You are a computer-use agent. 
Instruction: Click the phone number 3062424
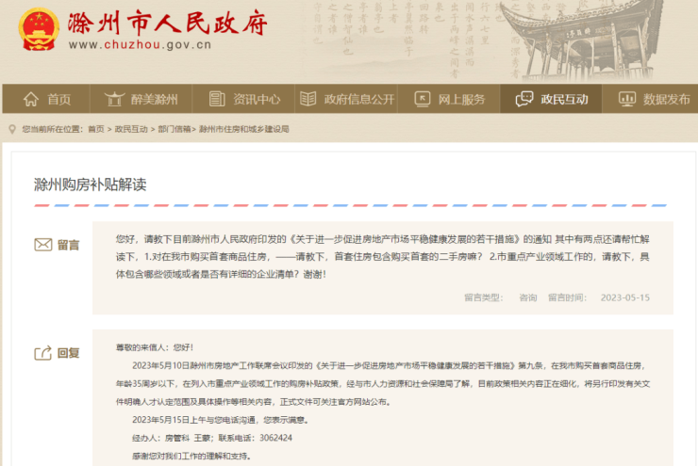pos(276,438)
